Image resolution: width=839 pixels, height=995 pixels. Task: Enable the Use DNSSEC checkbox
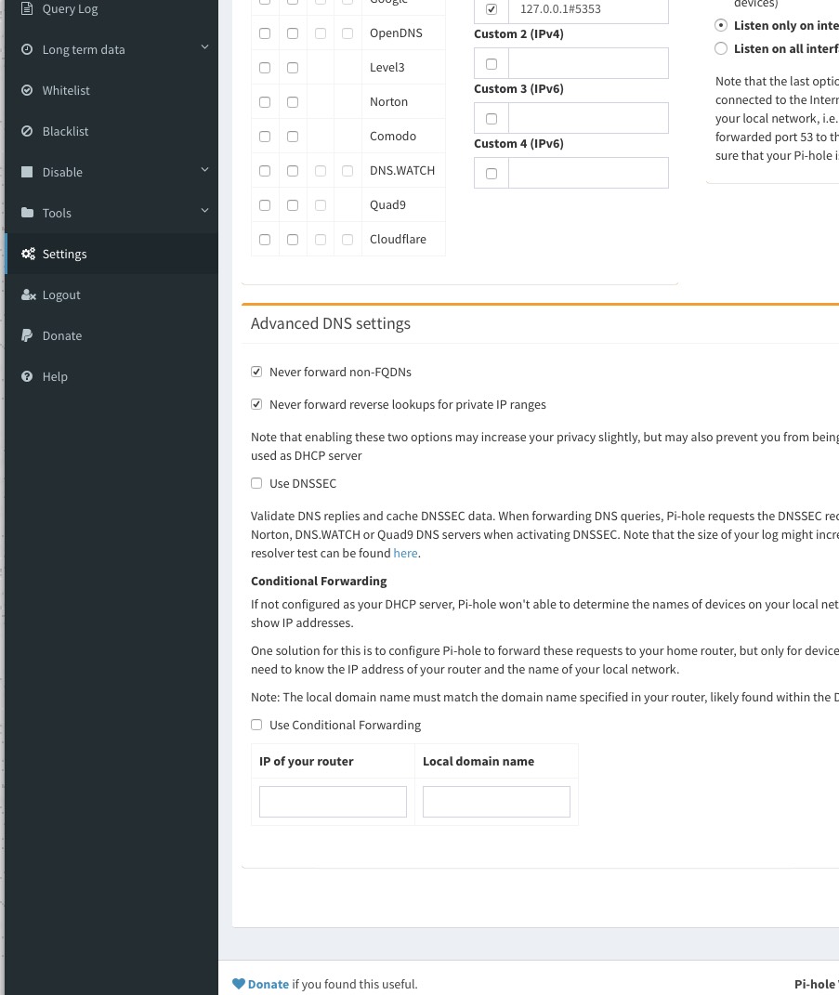point(256,483)
